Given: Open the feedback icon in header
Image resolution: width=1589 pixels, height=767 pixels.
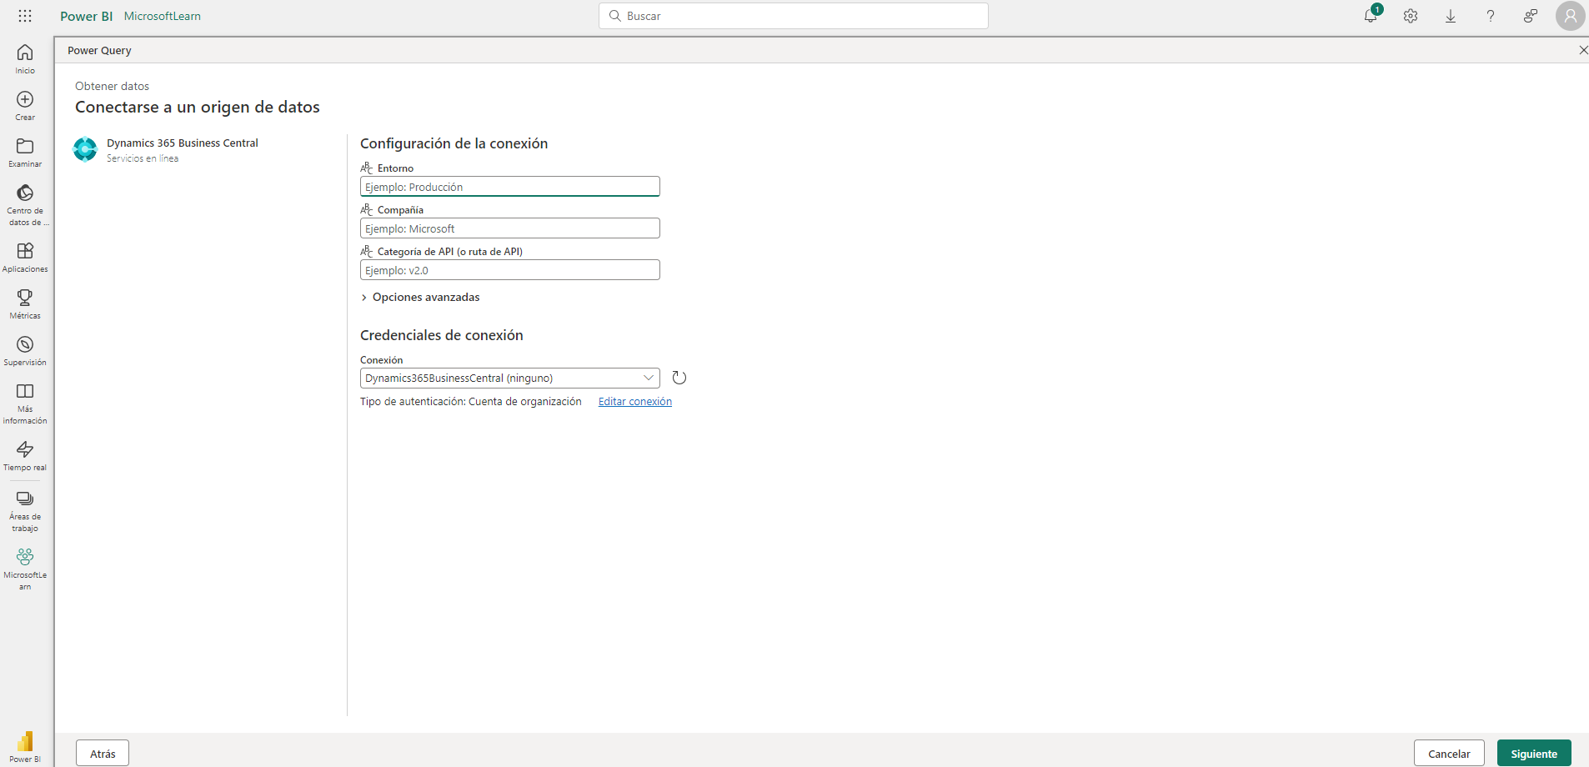Looking at the screenshot, I should (1531, 16).
